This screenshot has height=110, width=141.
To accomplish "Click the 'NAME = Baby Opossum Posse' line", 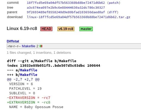I will coord(36,107).
